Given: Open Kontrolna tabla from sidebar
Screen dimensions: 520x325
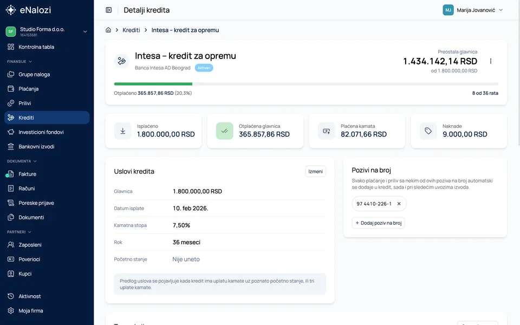Looking at the screenshot, I should [47, 47].
